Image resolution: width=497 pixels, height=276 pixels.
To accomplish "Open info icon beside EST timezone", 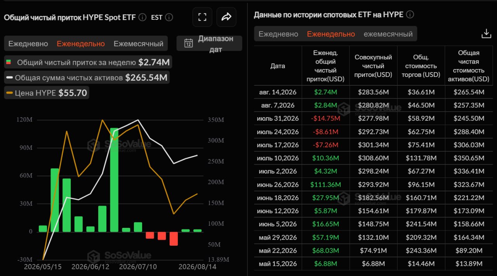I will pyautogui.click(x=169, y=17).
